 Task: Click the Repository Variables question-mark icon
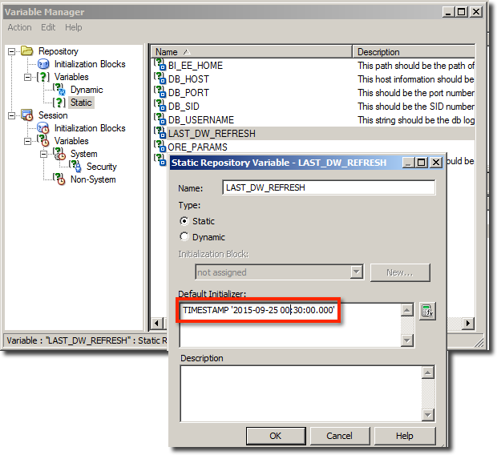pyautogui.click(x=43, y=77)
